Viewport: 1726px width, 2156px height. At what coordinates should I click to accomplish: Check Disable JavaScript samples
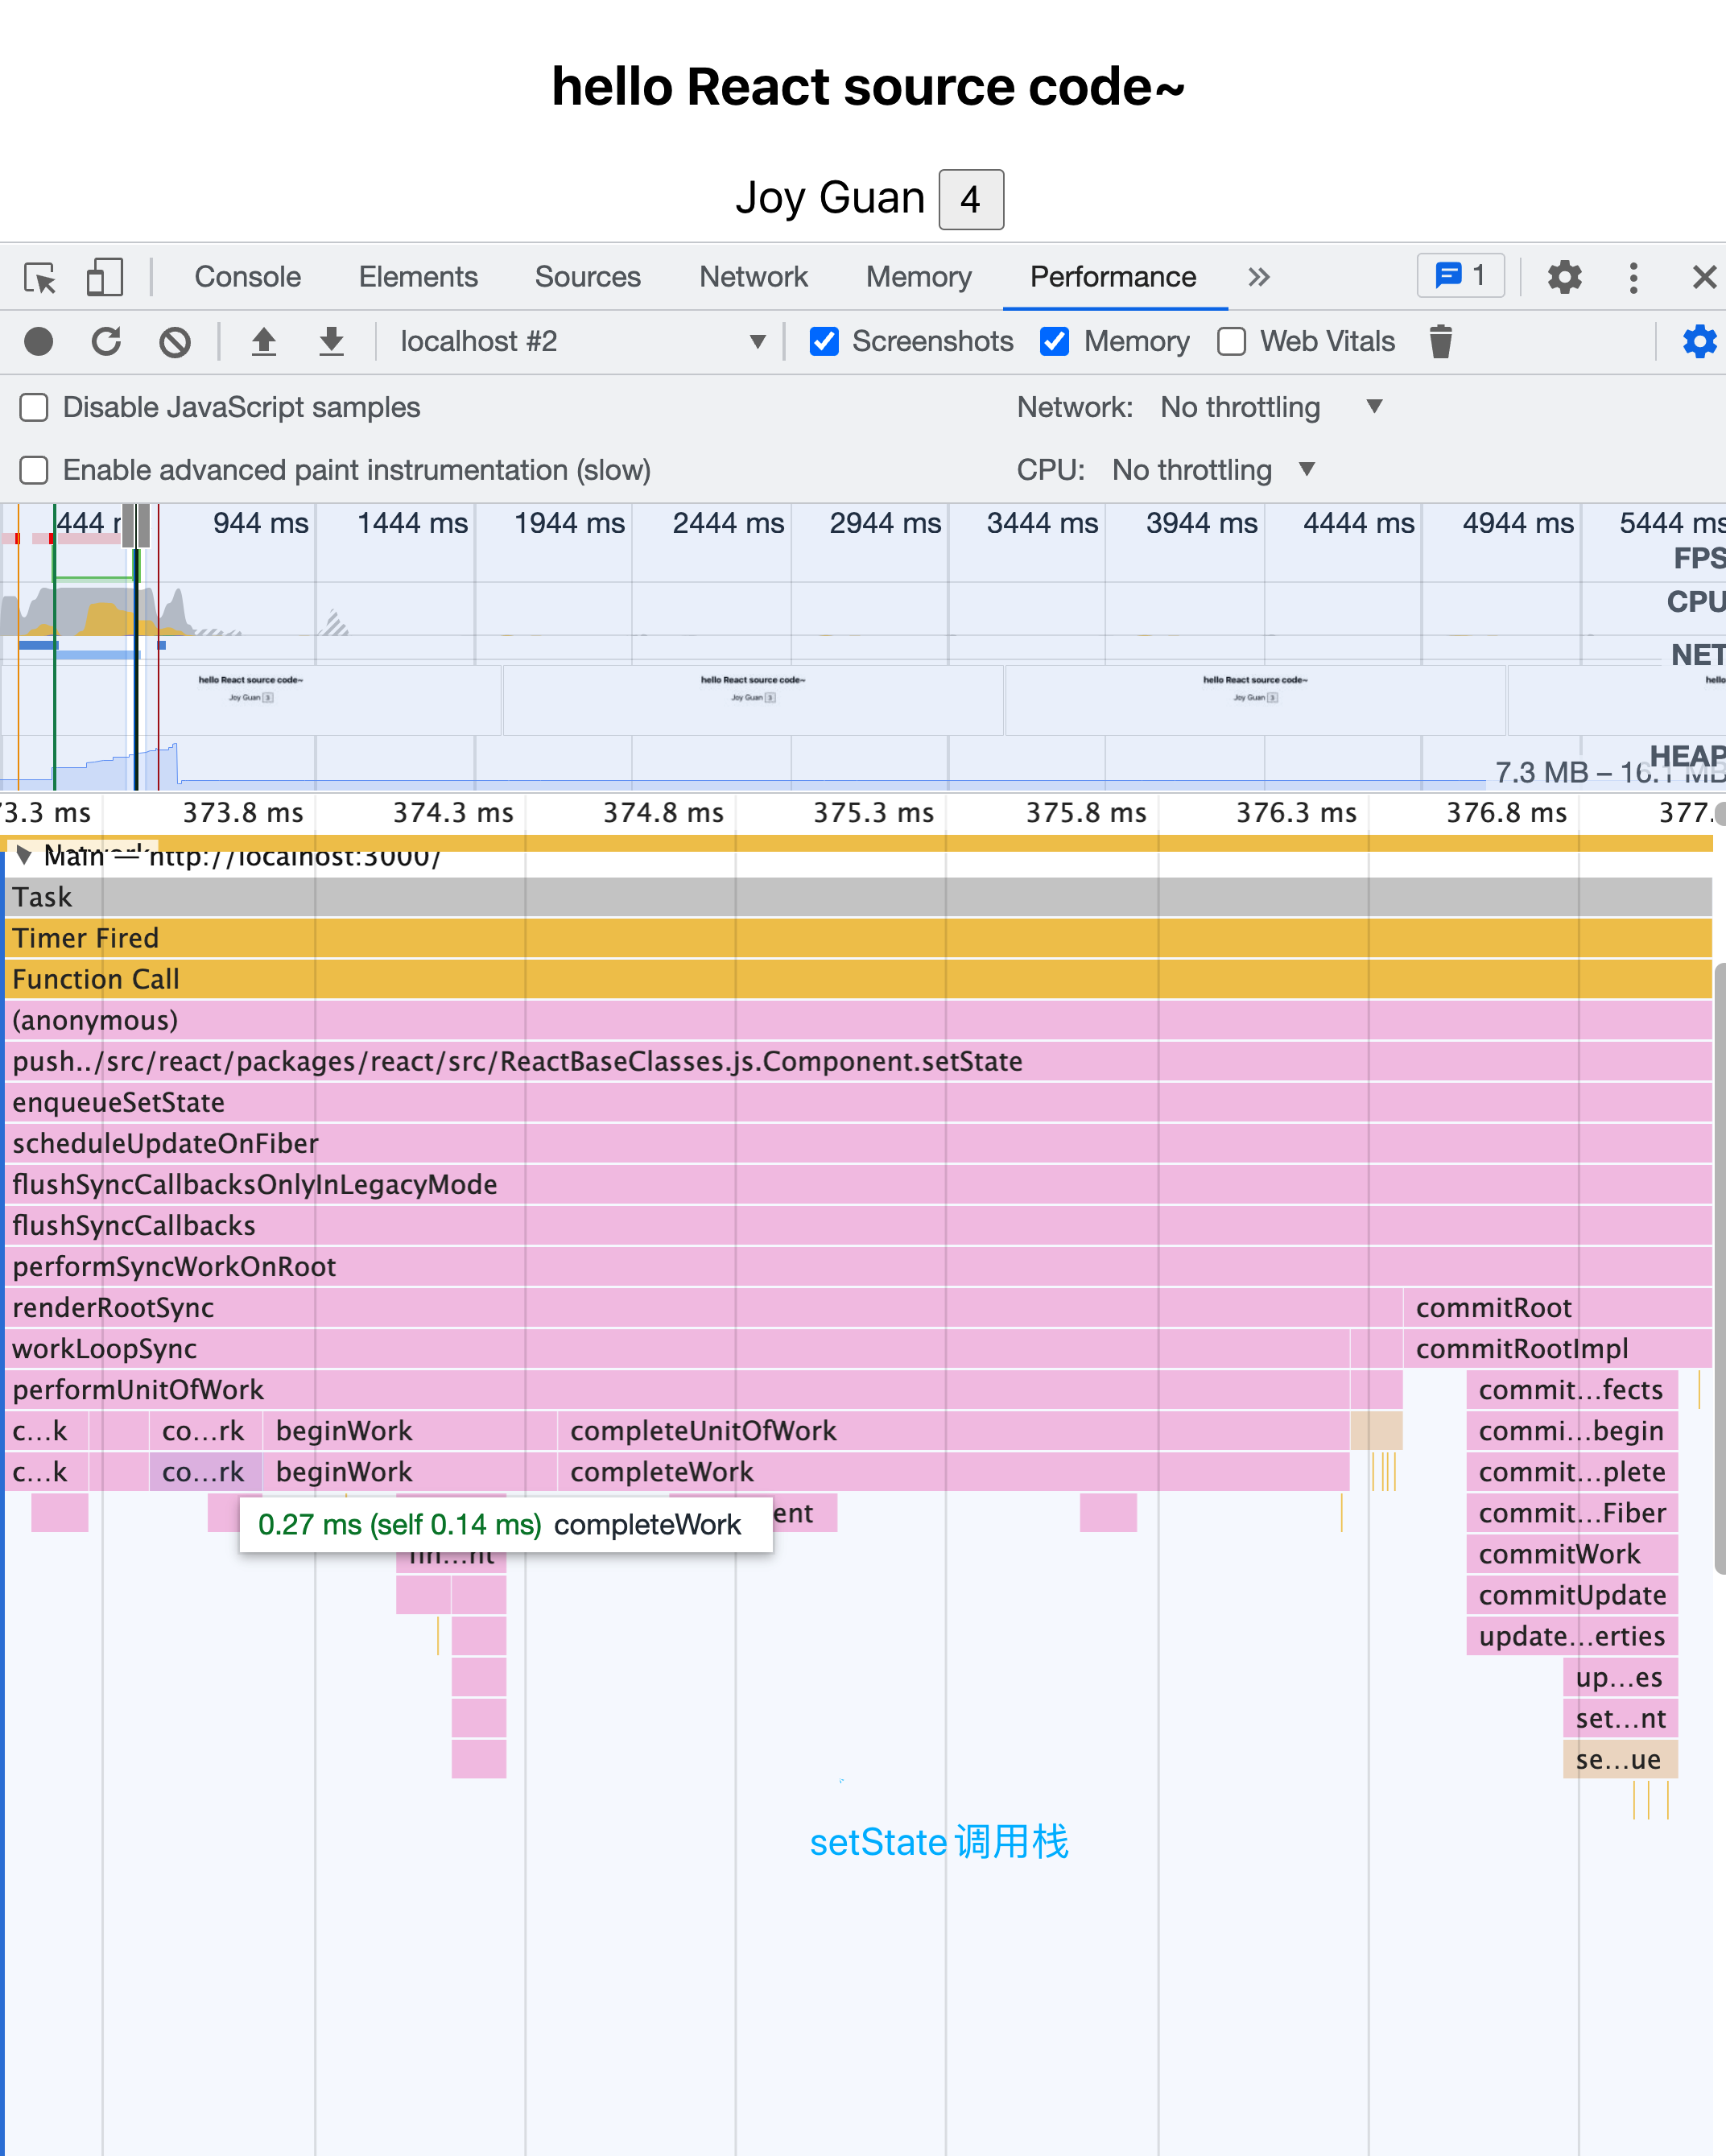click(34, 408)
